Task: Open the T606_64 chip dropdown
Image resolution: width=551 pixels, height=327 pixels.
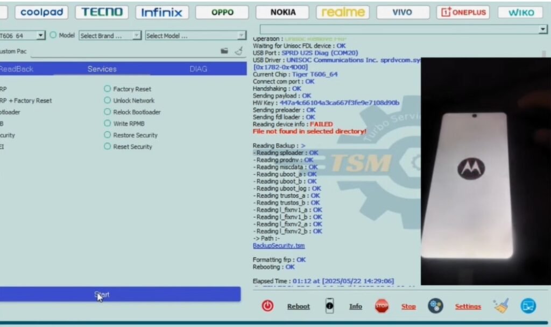Action: point(40,35)
